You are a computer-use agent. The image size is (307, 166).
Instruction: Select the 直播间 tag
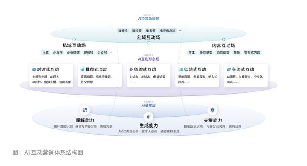123,30
